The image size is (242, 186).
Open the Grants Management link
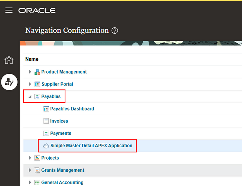pos(63,170)
